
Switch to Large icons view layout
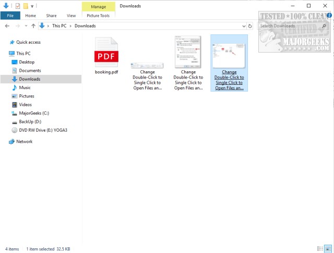(x=328, y=248)
